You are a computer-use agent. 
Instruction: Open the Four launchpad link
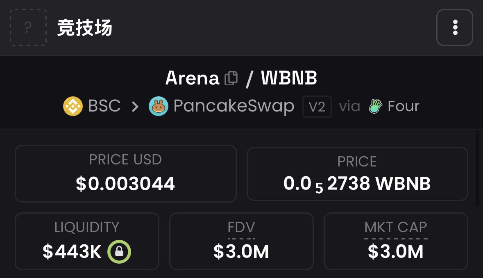point(403,106)
